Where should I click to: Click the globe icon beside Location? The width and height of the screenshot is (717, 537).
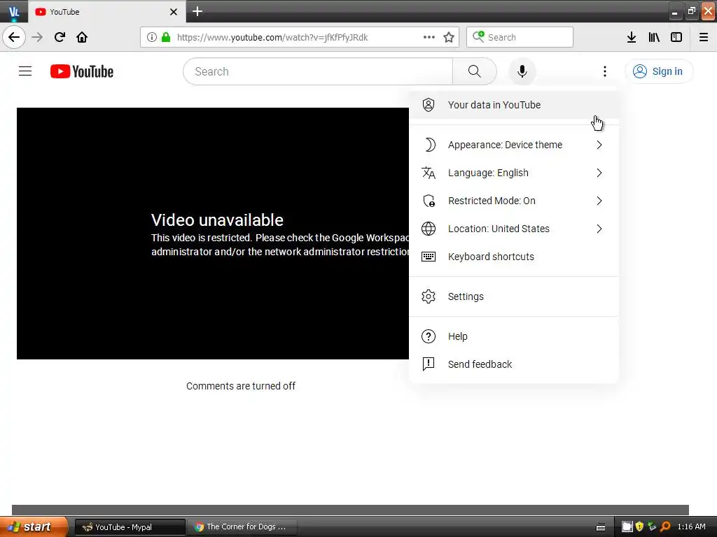coord(429,229)
